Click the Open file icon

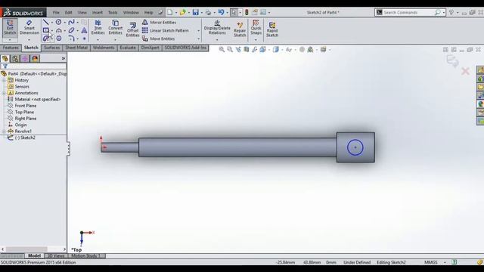tap(182, 12)
